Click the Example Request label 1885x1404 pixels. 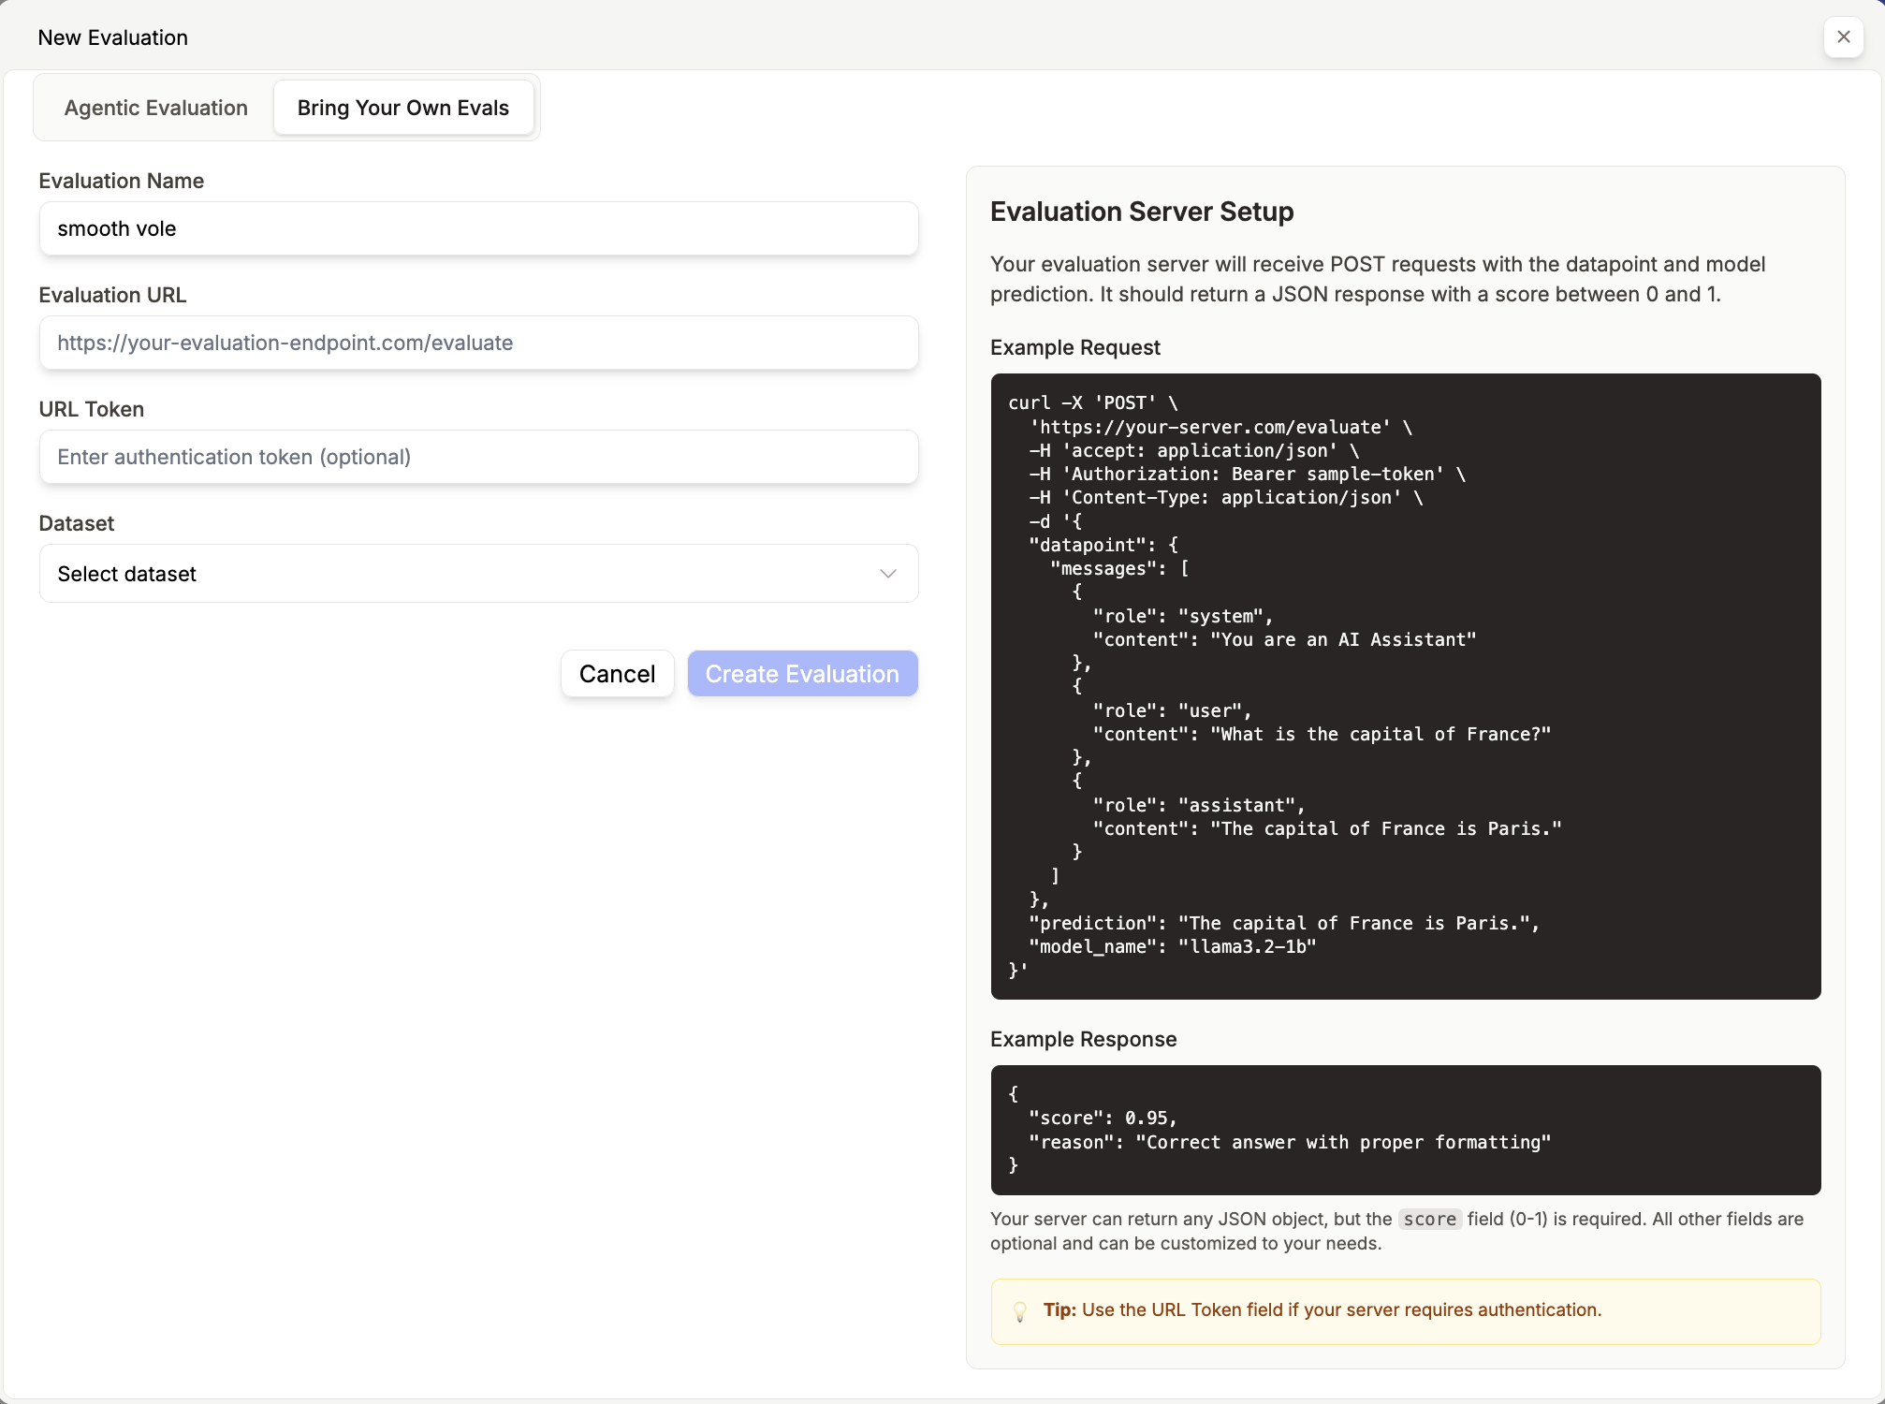coord(1075,347)
